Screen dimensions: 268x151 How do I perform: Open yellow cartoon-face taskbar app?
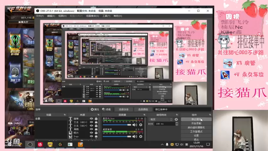[50, 145]
